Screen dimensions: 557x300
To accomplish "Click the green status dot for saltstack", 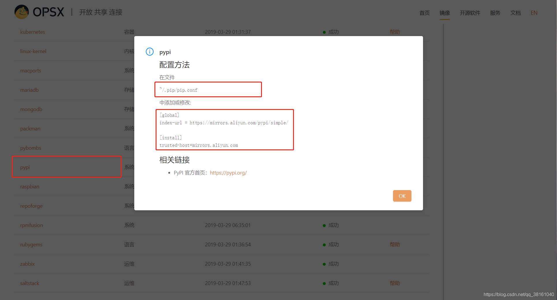I will [324, 283].
